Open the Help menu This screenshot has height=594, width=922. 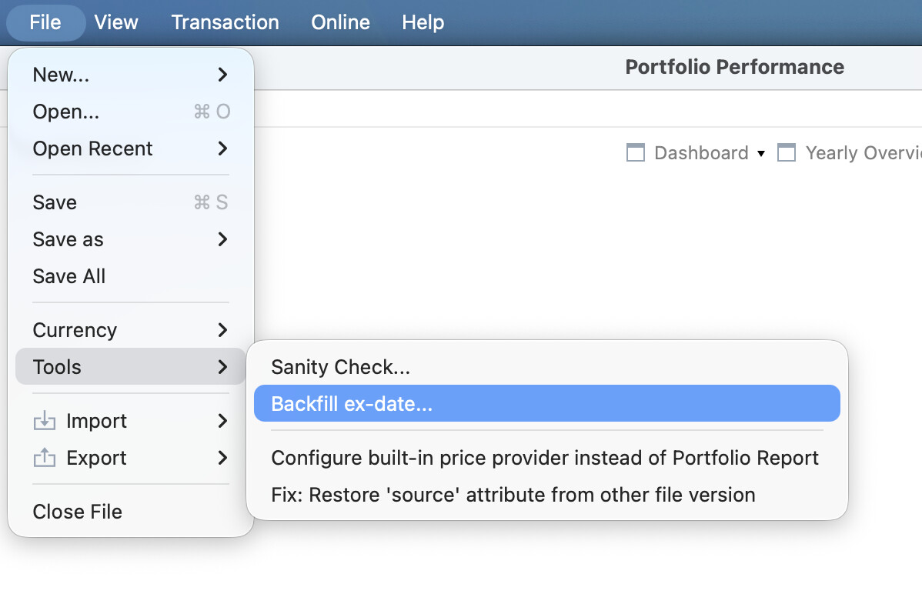(x=423, y=22)
